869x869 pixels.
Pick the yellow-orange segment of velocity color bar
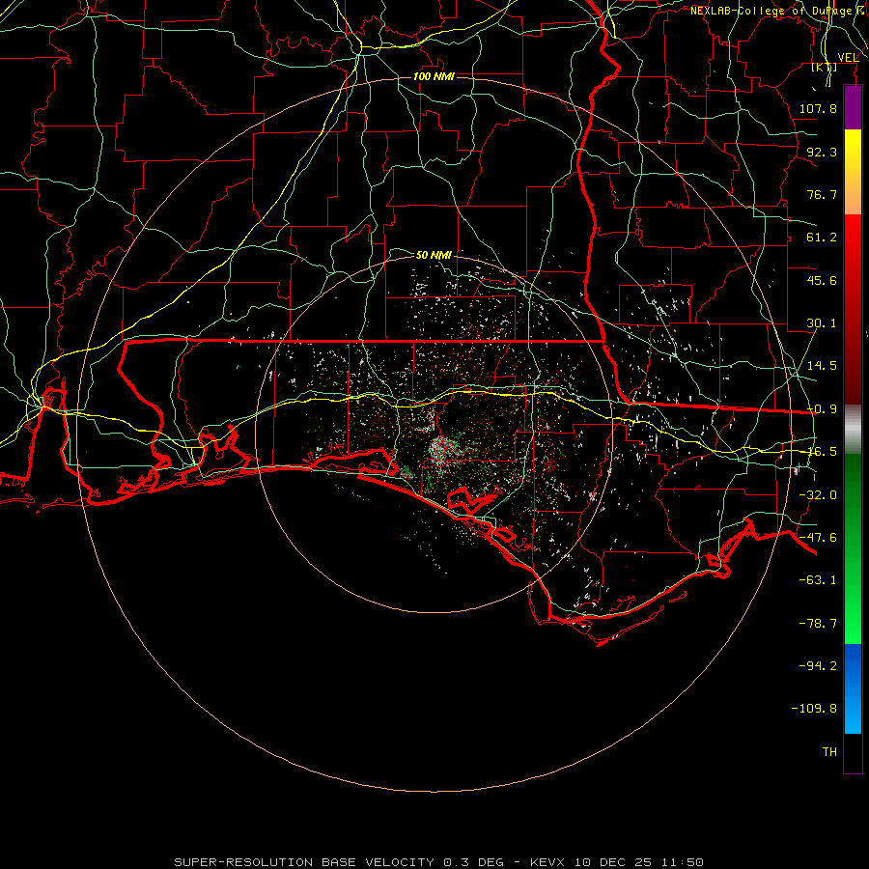pos(853,172)
